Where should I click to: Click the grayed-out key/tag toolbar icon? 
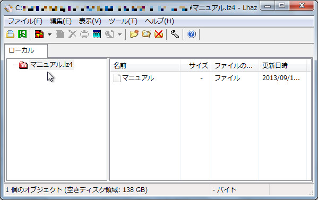(109, 34)
